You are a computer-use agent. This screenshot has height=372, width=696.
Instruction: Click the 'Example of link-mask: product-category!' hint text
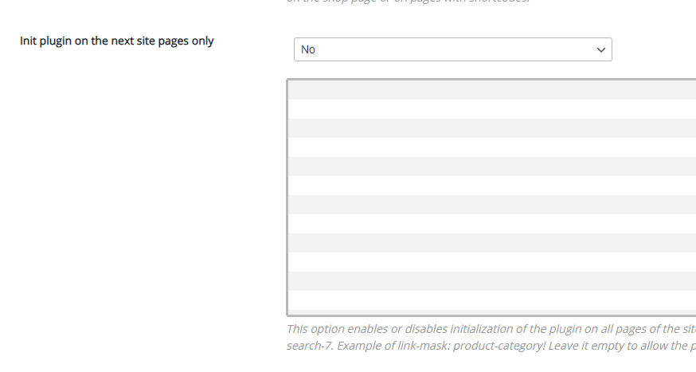pyautogui.click(x=446, y=347)
